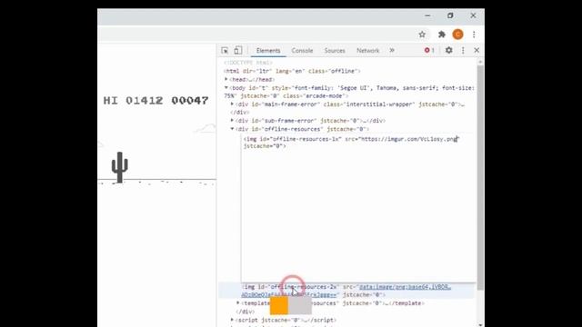
Task: Click the scrollbar down arrow in Elements panel
Action: [480, 324]
